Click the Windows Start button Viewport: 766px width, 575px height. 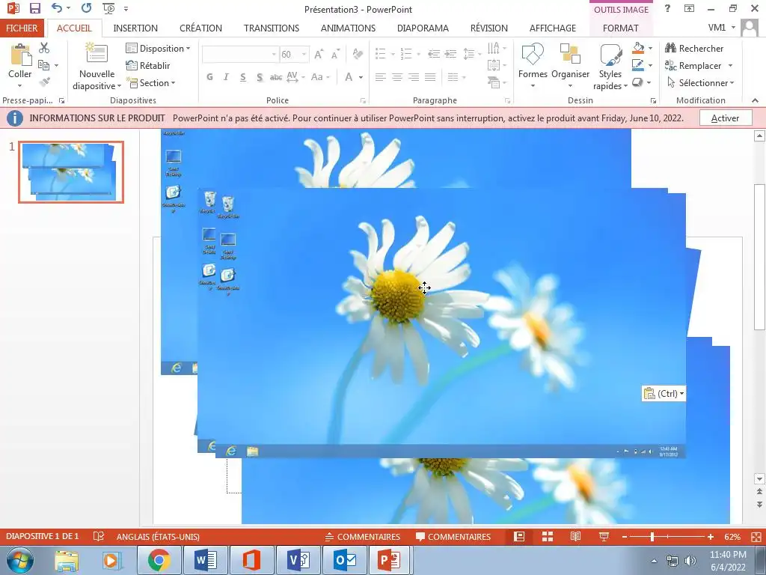click(19, 560)
